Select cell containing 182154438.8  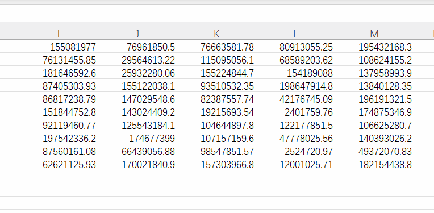pos(374,164)
